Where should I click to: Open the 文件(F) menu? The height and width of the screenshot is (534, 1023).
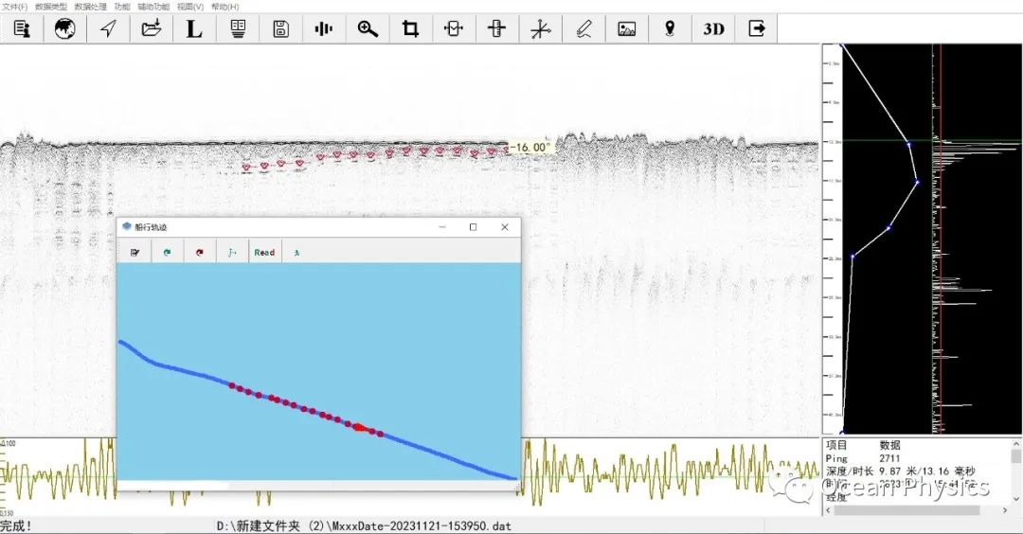click(x=14, y=7)
